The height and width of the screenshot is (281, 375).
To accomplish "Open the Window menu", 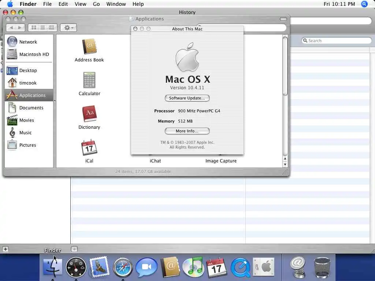I will click(x=116, y=4).
